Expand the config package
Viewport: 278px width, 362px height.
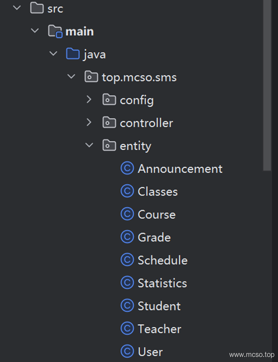click(89, 99)
